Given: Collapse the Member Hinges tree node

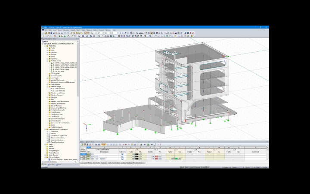Looking at the screenshot, I should tap(47, 87).
